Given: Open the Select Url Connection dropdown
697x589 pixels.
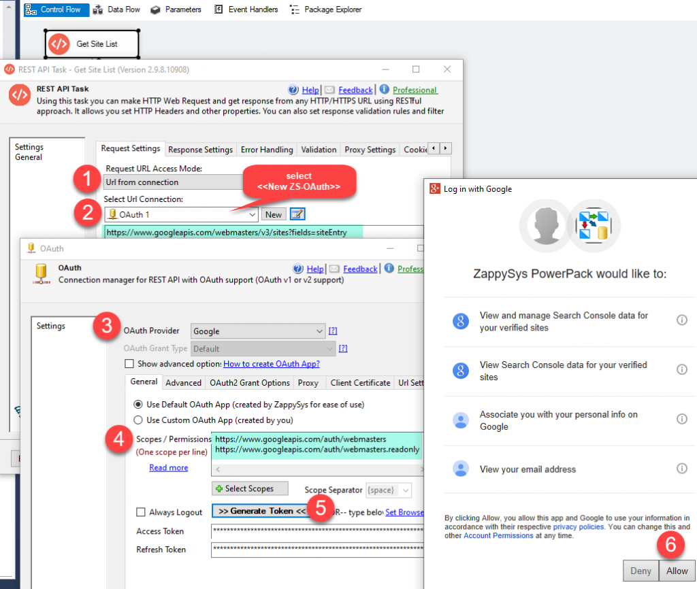Looking at the screenshot, I should click(253, 213).
